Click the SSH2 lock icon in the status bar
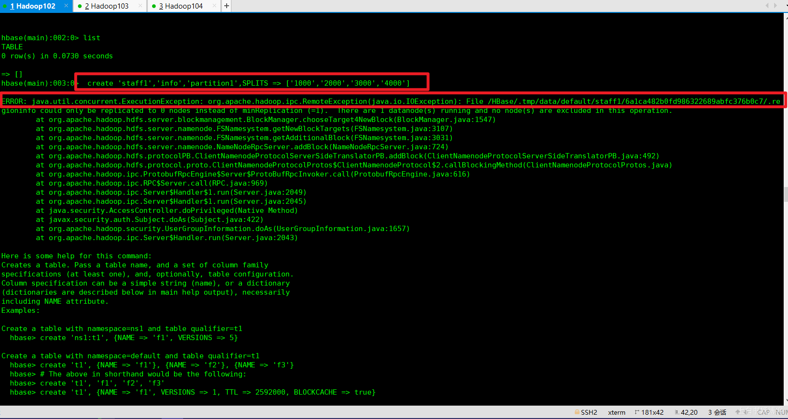Screen dimensions: 788x419 click(x=577, y=412)
